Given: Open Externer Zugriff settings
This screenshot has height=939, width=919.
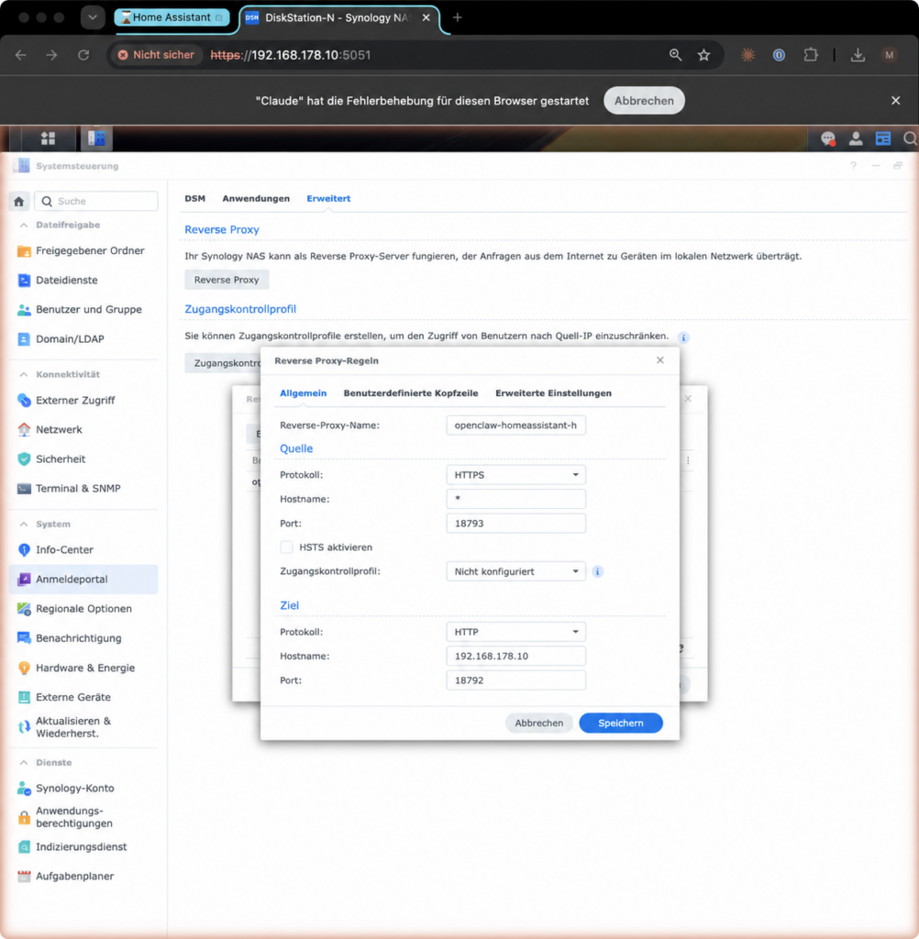Looking at the screenshot, I should (83, 400).
